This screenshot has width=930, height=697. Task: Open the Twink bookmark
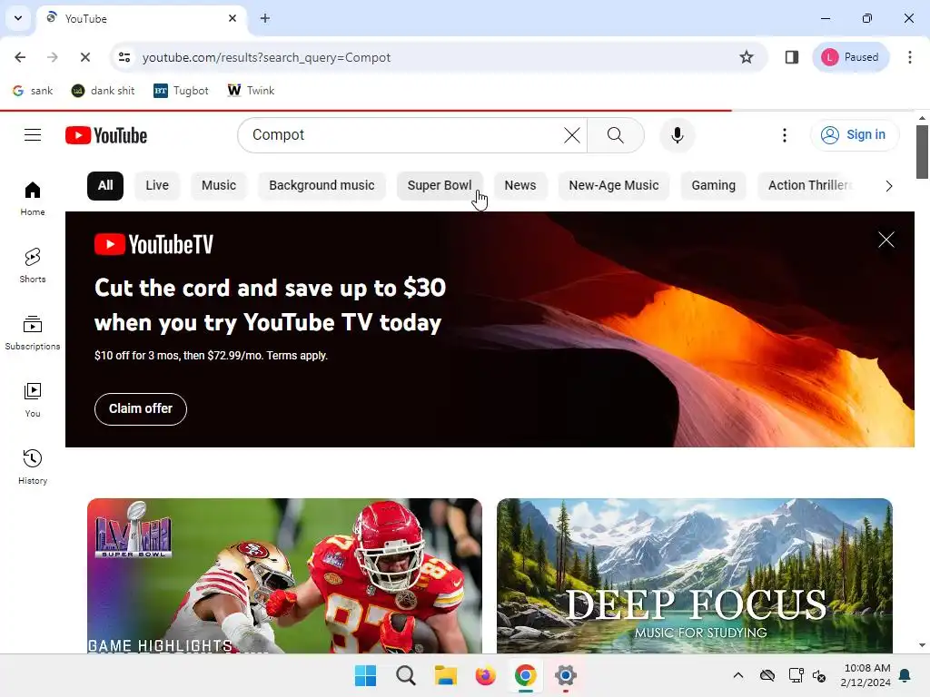tap(251, 91)
